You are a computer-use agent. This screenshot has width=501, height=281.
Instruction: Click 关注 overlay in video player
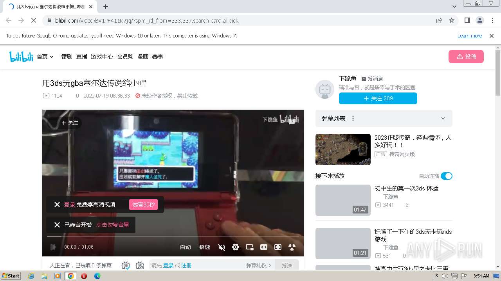click(70, 123)
